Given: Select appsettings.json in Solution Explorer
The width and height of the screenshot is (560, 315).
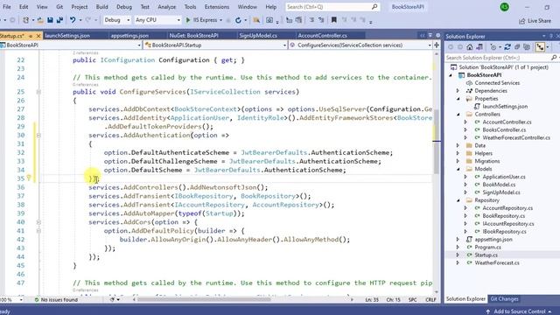Looking at the screenshot, I should (493, 239).
